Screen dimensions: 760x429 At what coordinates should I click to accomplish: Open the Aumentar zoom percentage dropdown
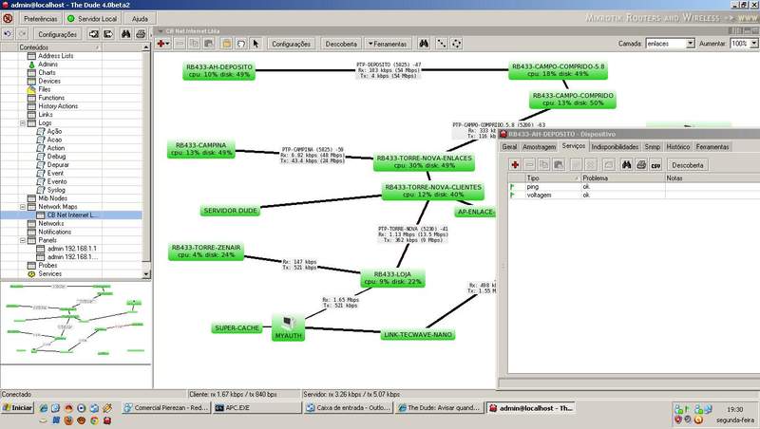click(754, 44)
